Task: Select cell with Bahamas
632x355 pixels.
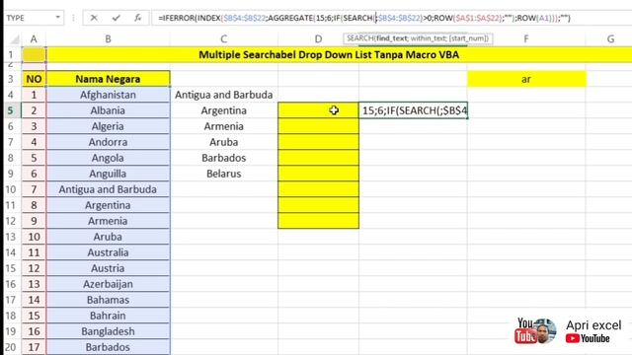Action: (108, 300)
